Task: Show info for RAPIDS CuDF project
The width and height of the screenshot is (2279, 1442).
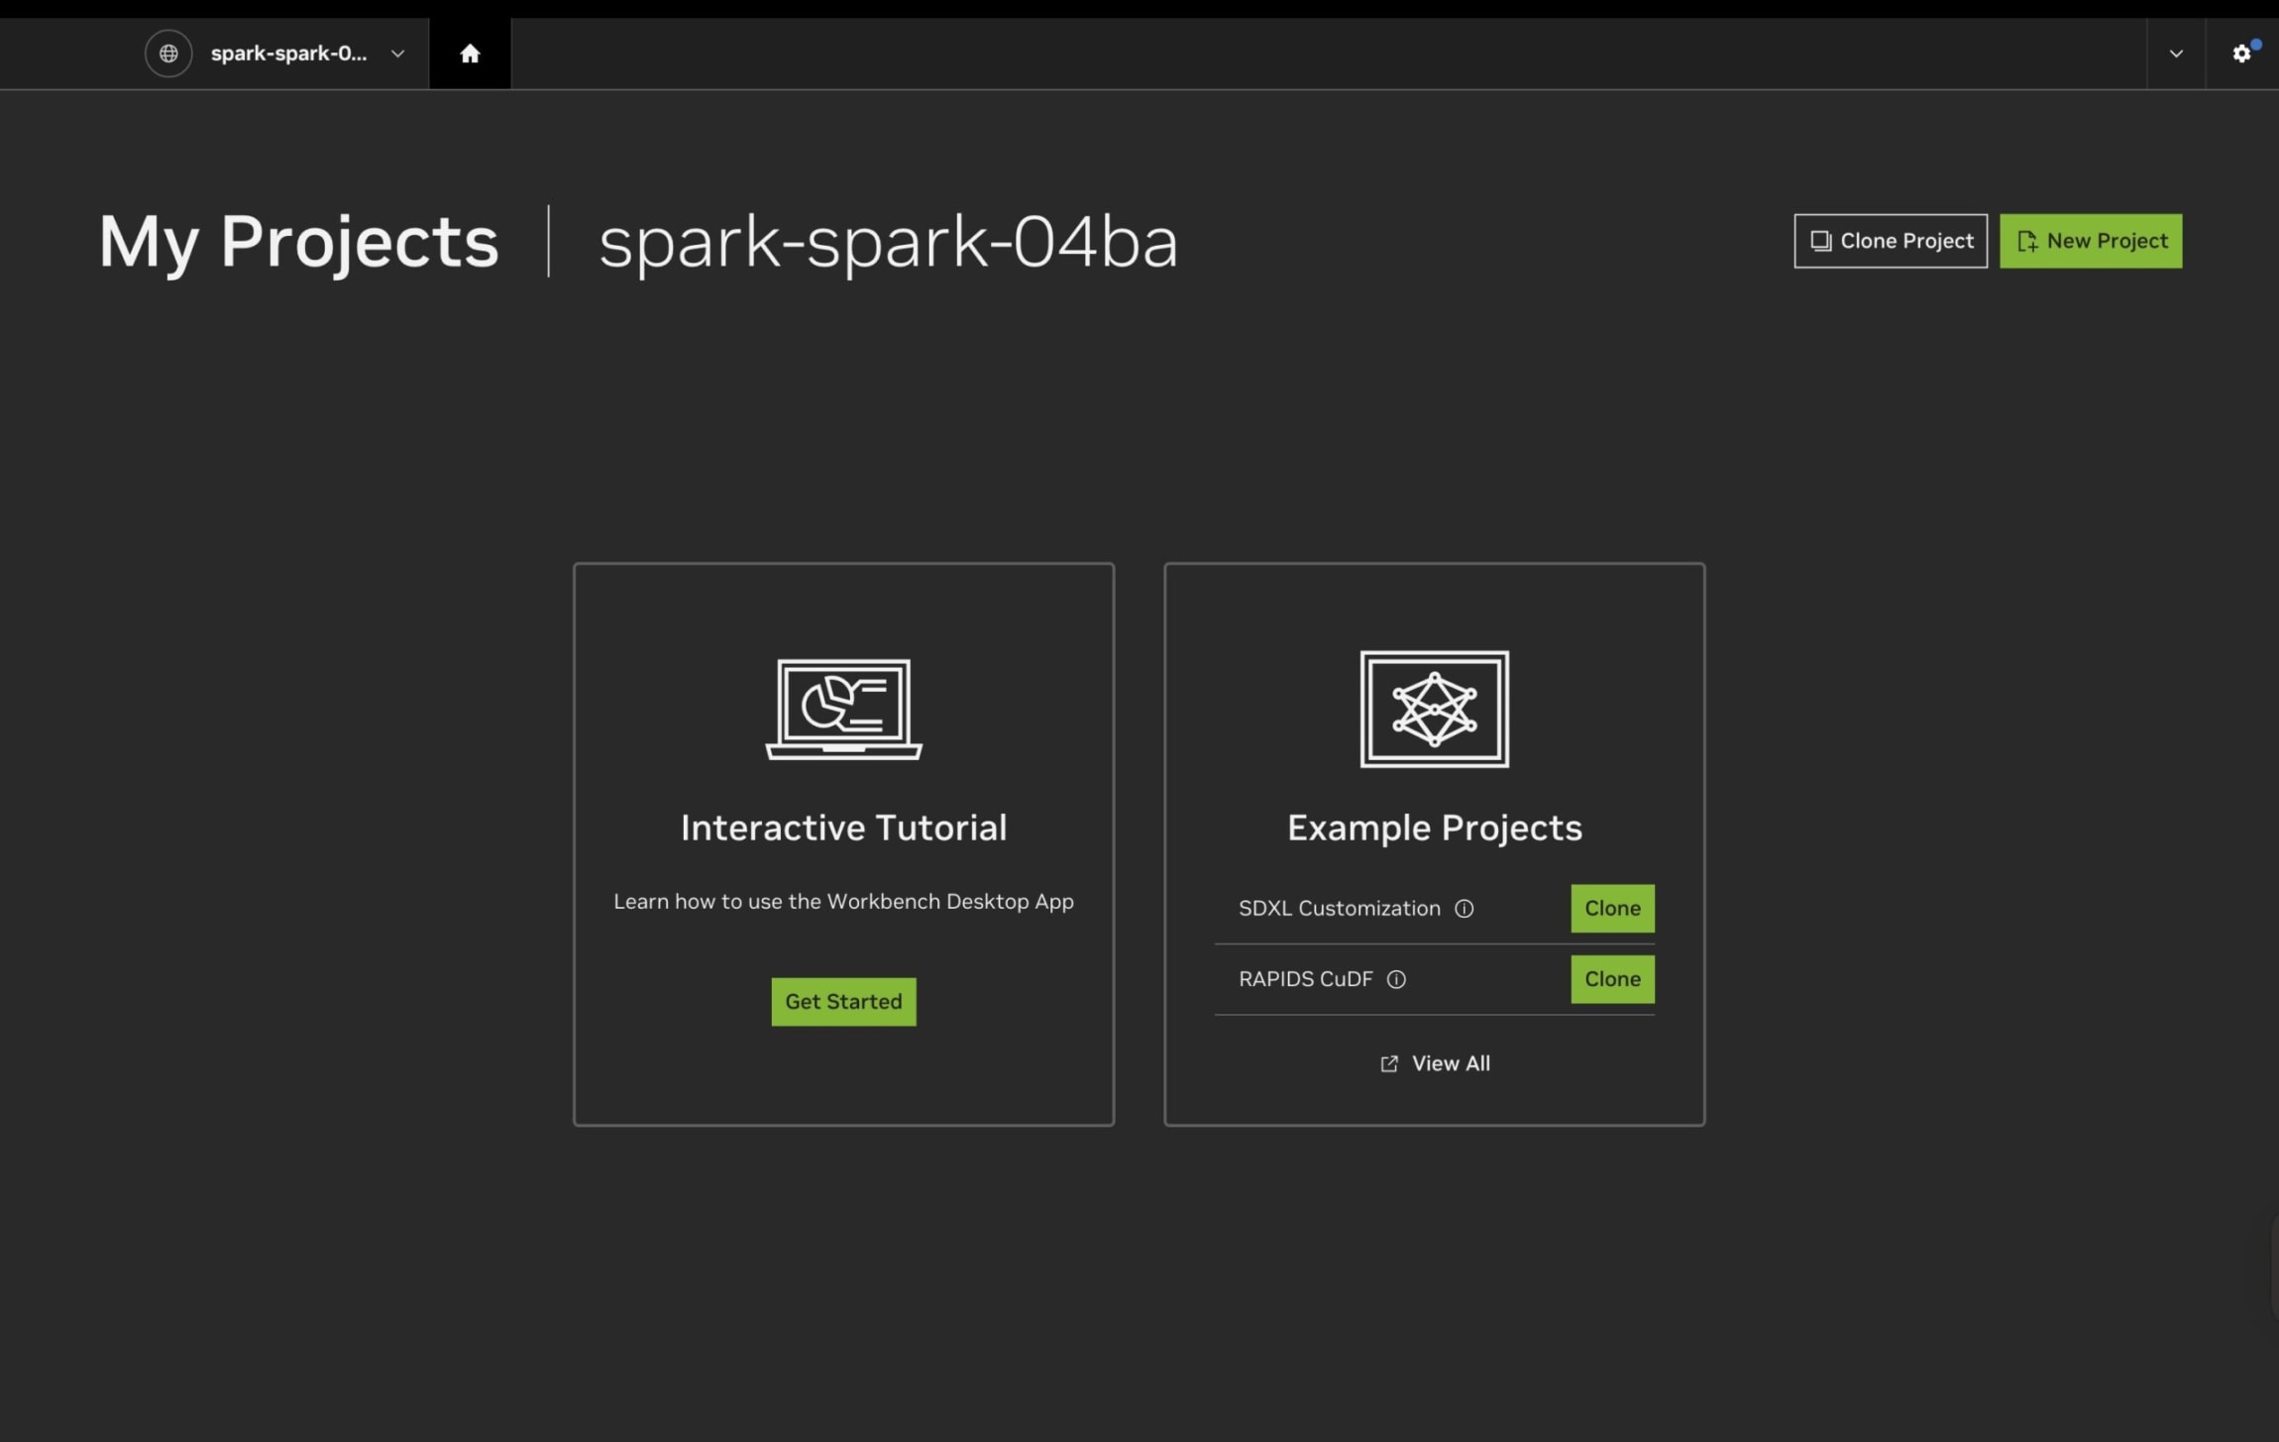Action: click(1396, 979)
